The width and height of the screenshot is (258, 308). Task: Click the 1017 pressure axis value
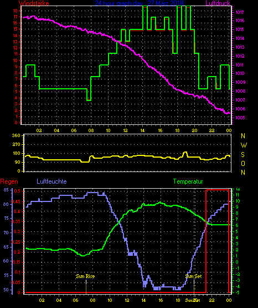[x=240, y=13]
